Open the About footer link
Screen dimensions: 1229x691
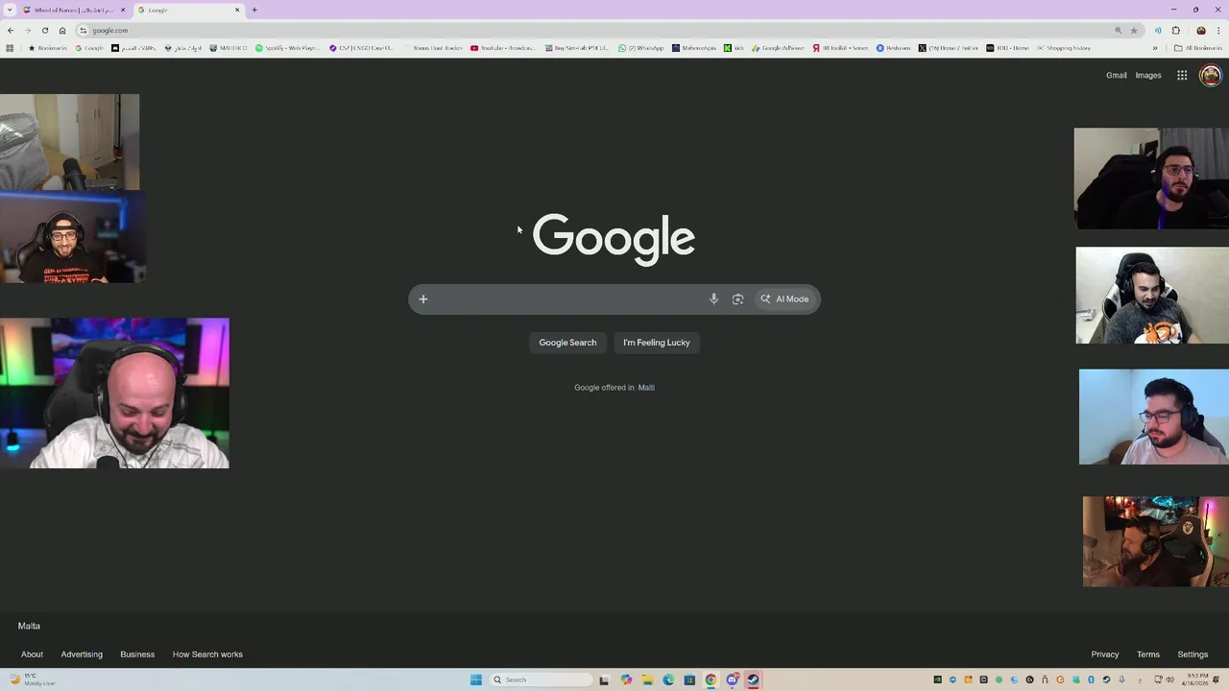coord(32,655)
